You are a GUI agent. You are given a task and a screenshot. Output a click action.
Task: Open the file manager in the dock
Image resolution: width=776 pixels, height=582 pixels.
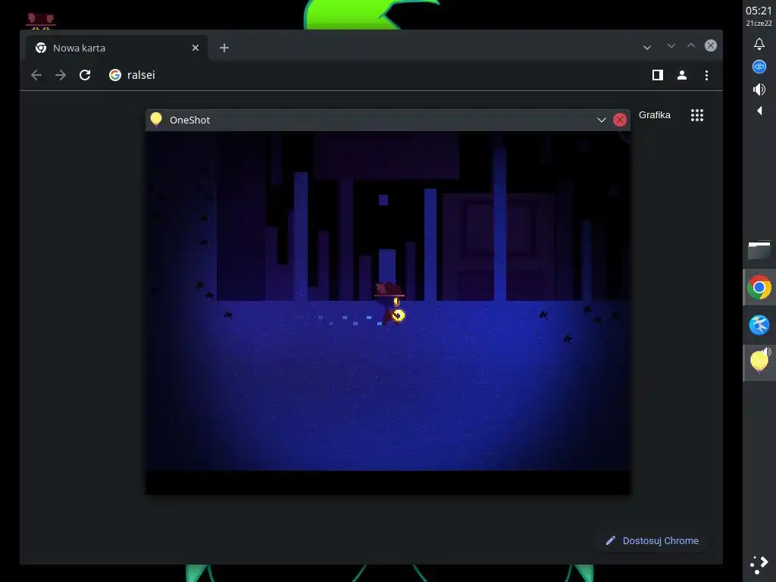(x=759, y=250)
